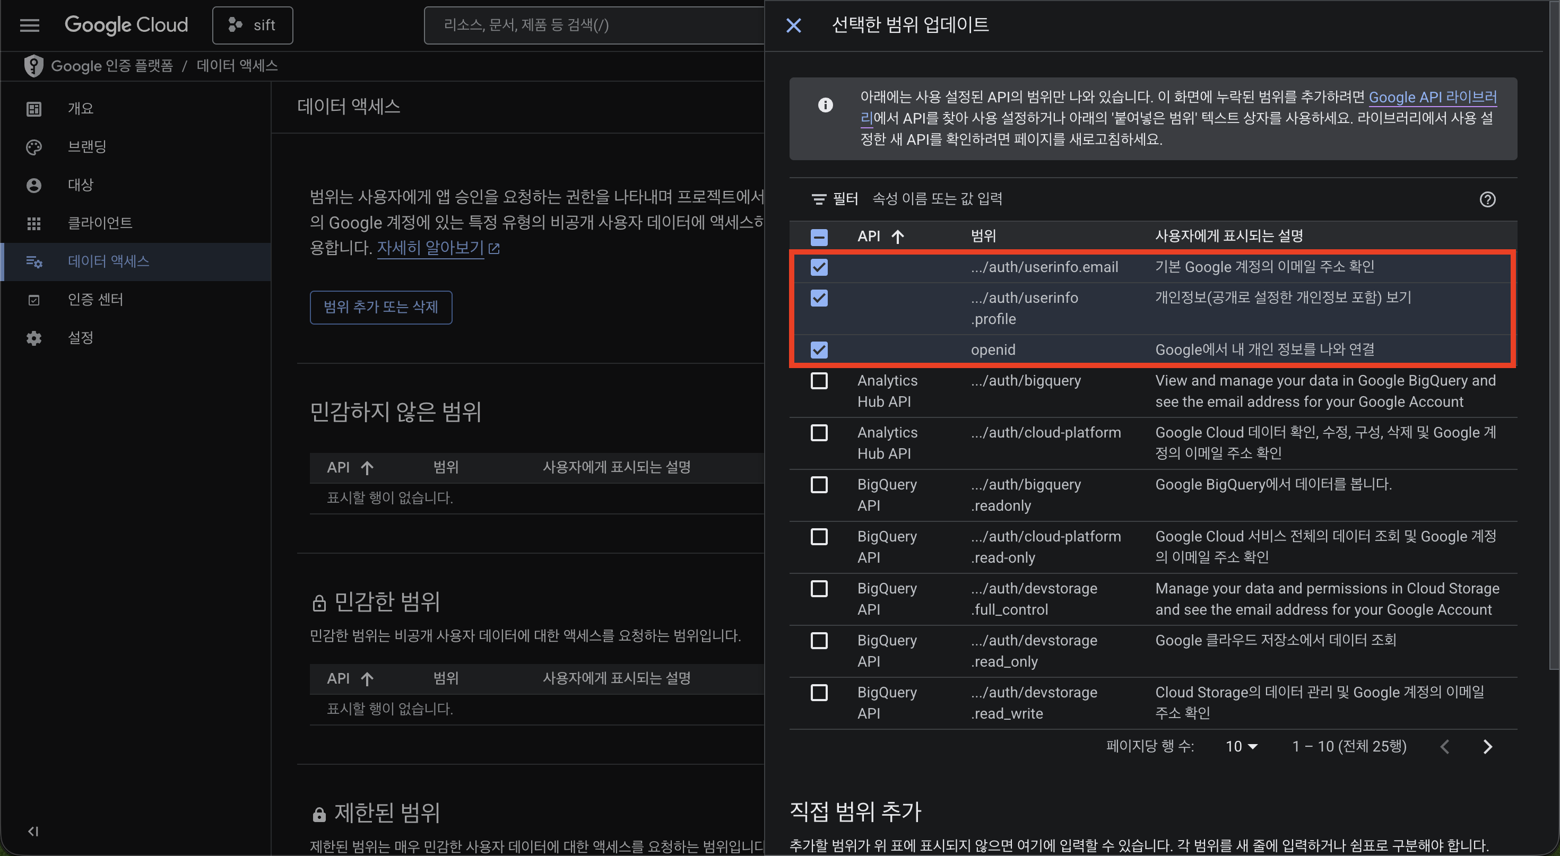The height and width of the screenshot is (856, 1560).
Task: Toggle the select-all header checkbox
Action: (819, 237)
